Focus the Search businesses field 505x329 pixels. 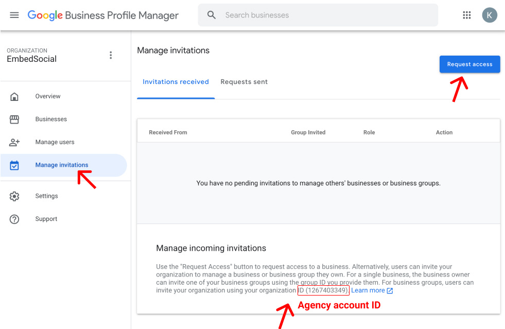[x=318, y=15]
